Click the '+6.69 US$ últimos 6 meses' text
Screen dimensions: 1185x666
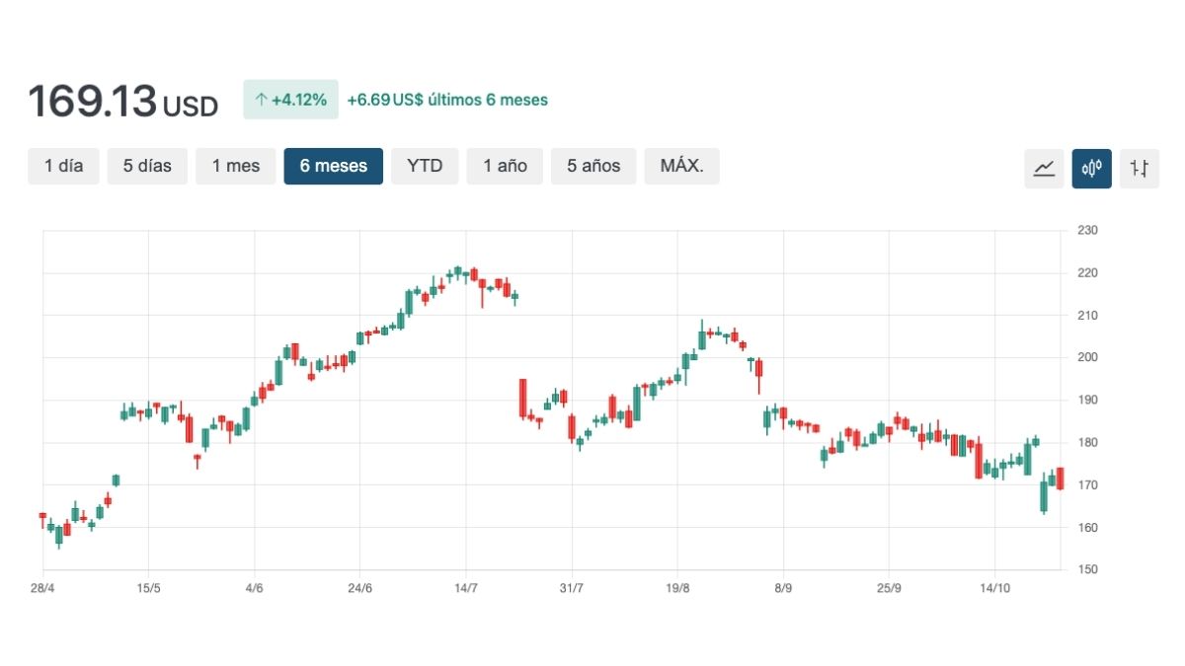pyautogui.click(x=447, y=100)
